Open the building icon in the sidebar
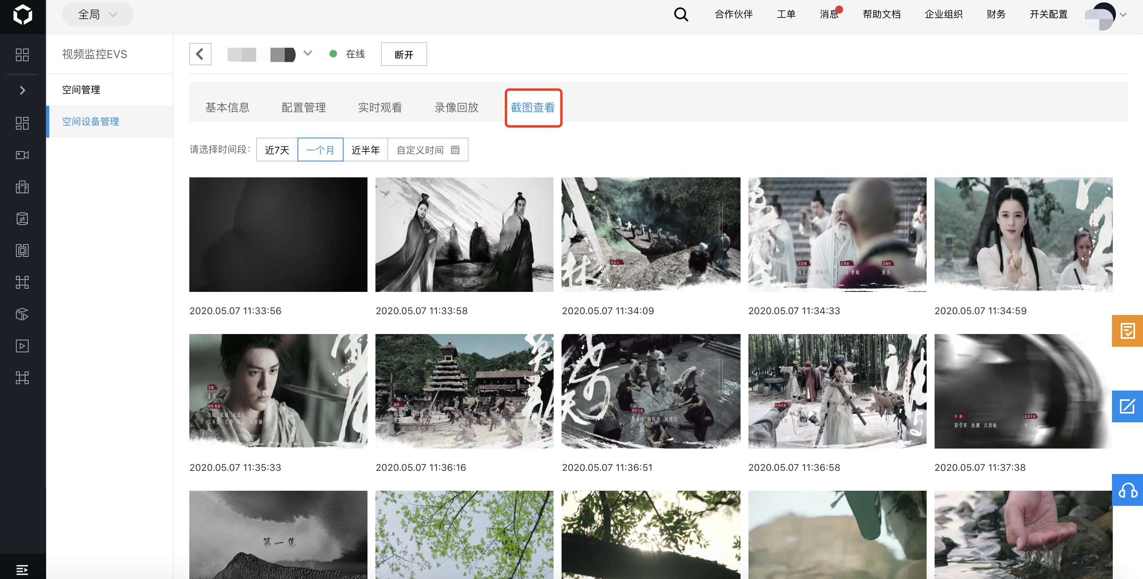1143x579 pixels. pos(22,187)
